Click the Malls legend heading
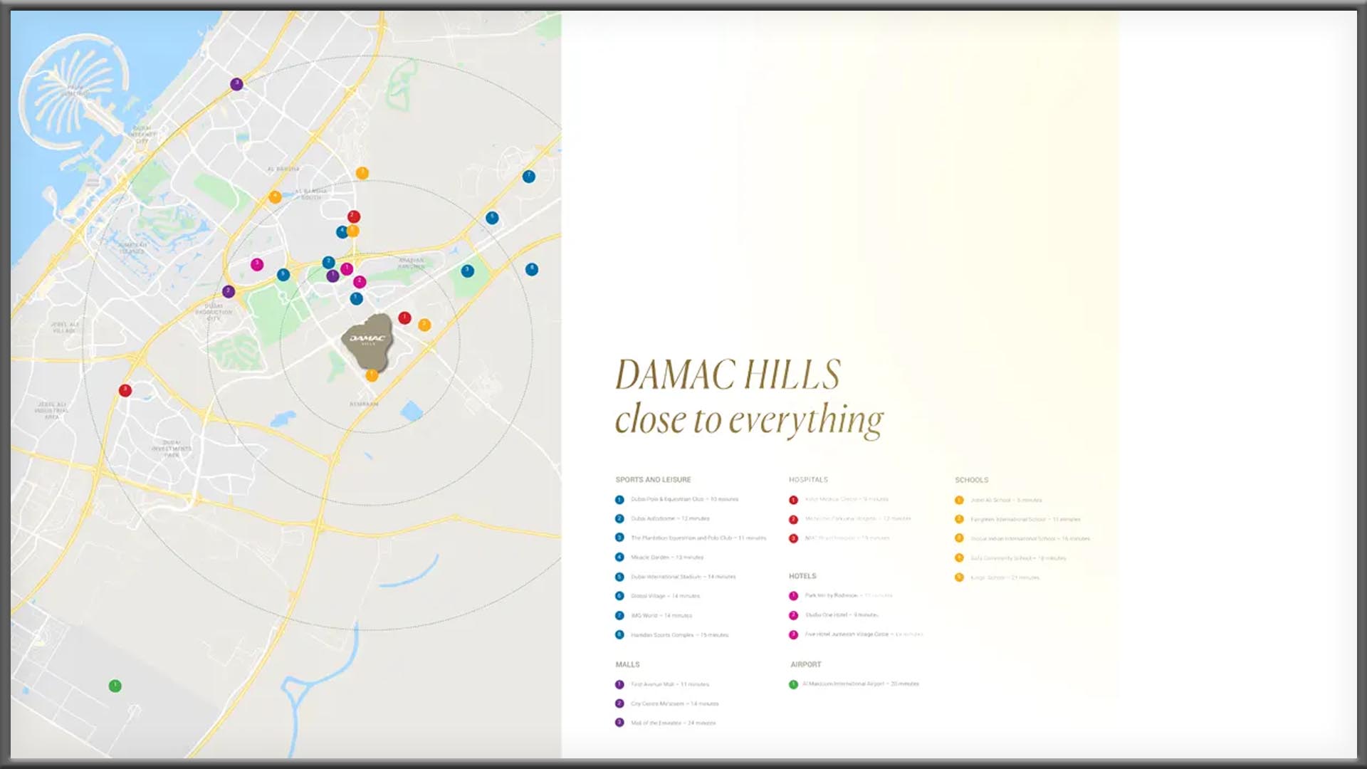 pos(627,664)
